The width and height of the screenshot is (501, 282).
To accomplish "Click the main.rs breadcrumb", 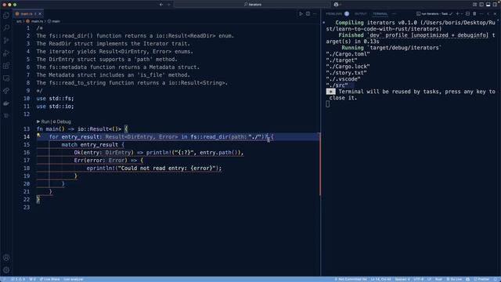I will click(34, 21).
